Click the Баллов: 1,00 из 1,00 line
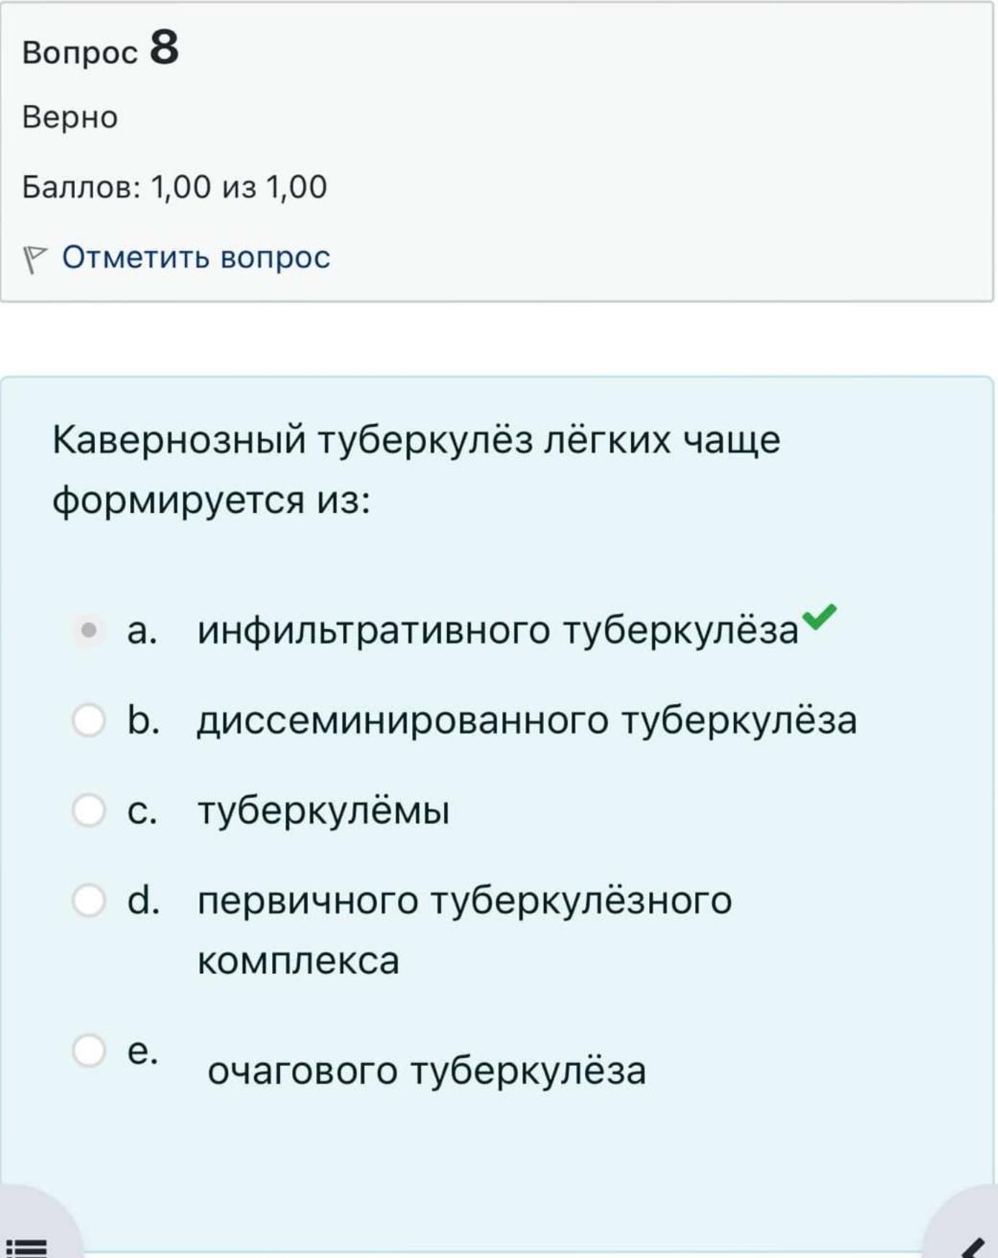998x1258 pixels. [x=175, y=187]
